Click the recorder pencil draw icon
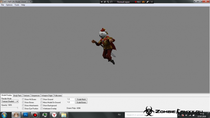 click(x=148, y=2)
